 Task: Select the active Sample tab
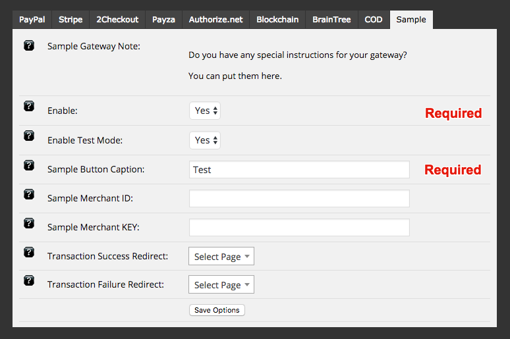(411, 20)
